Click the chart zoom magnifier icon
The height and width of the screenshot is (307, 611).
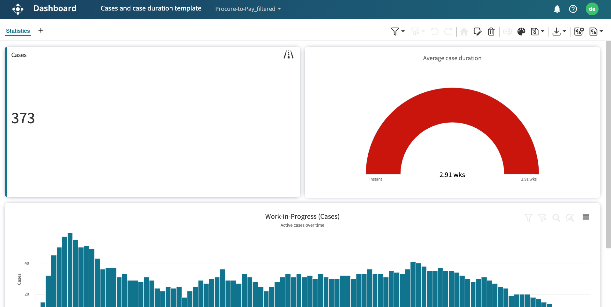pos(556,218)
